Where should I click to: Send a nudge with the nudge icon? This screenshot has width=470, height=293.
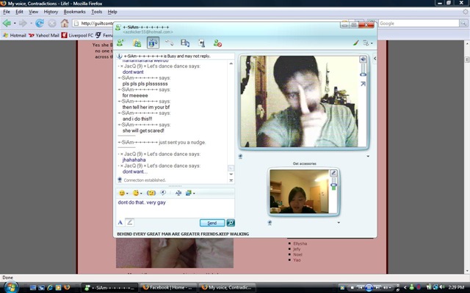coord(151,193)
